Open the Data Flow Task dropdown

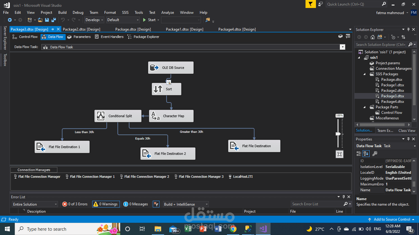(342, 47)
